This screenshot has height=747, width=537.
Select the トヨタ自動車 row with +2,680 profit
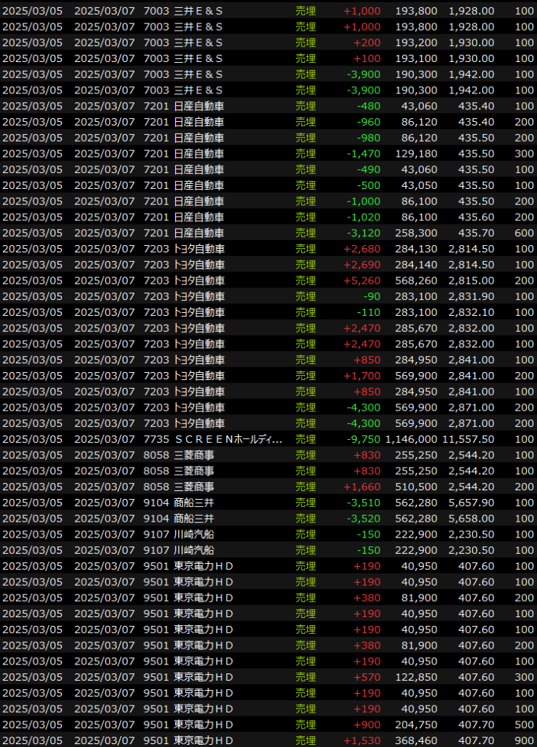[x=198, y=249]
